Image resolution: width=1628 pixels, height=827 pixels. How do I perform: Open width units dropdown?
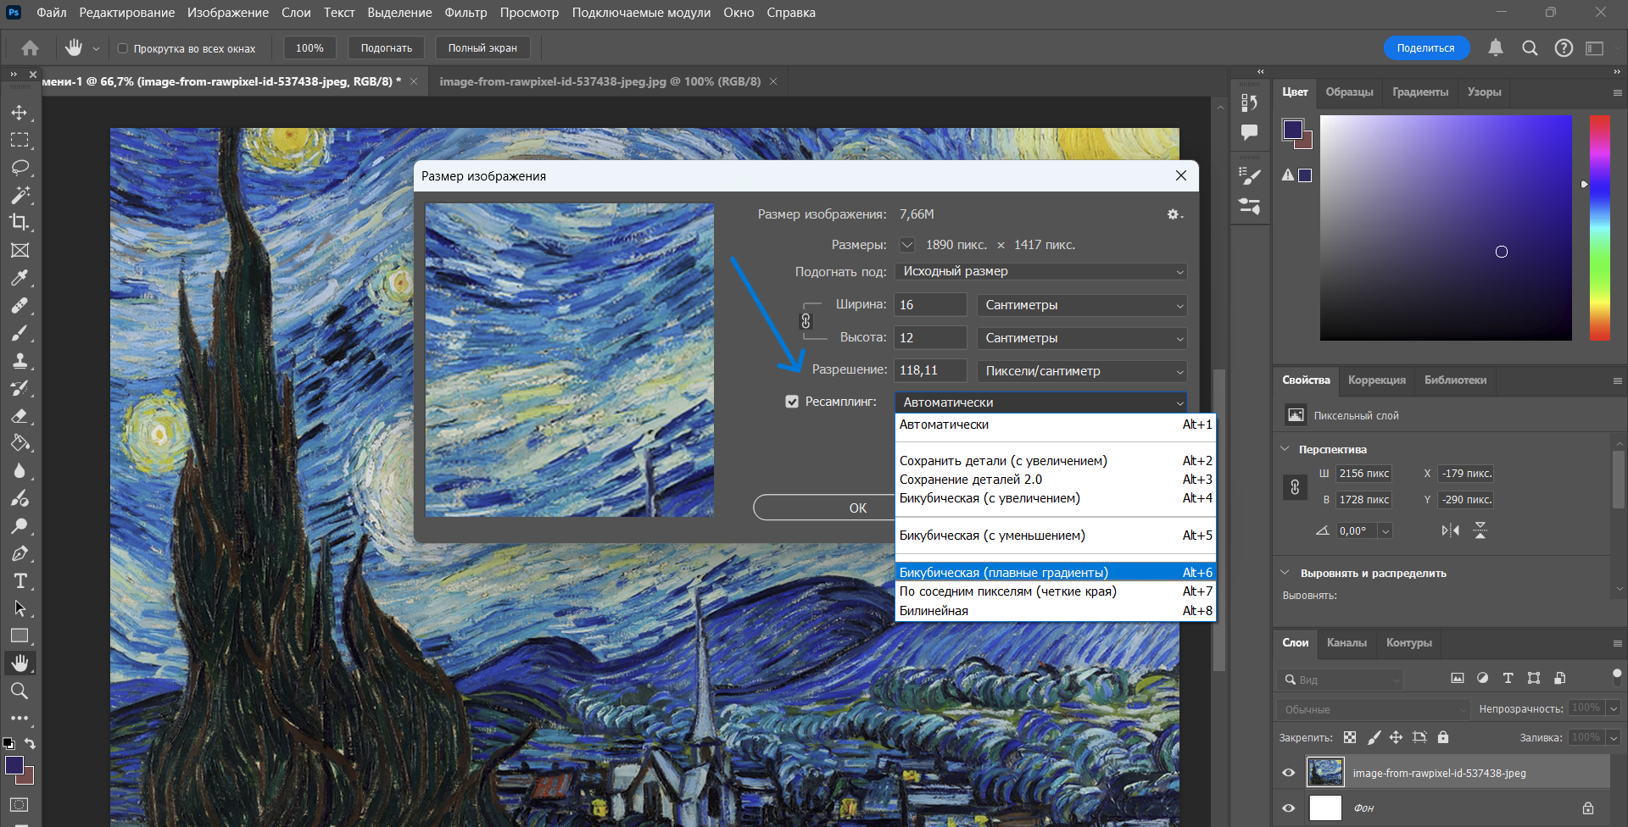click(1082, 305)
